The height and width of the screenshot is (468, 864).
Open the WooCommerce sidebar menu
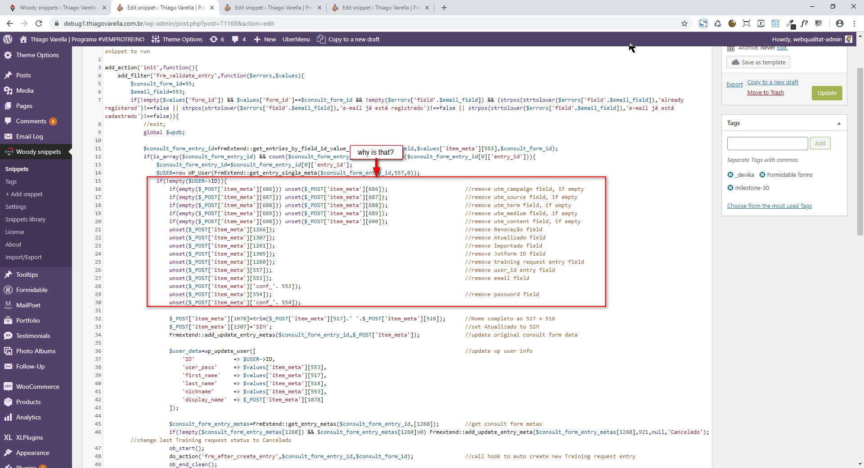37,387
